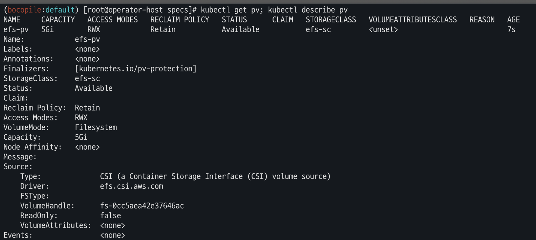
Task: Click the STORAGECLASS column header
Action: (x=331, y=20)
